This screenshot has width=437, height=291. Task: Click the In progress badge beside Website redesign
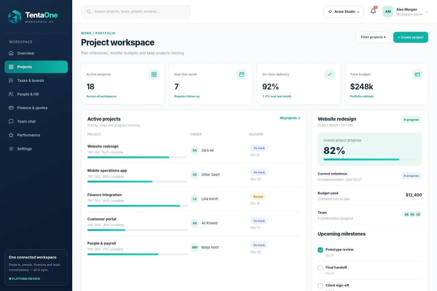coord(411,120)
